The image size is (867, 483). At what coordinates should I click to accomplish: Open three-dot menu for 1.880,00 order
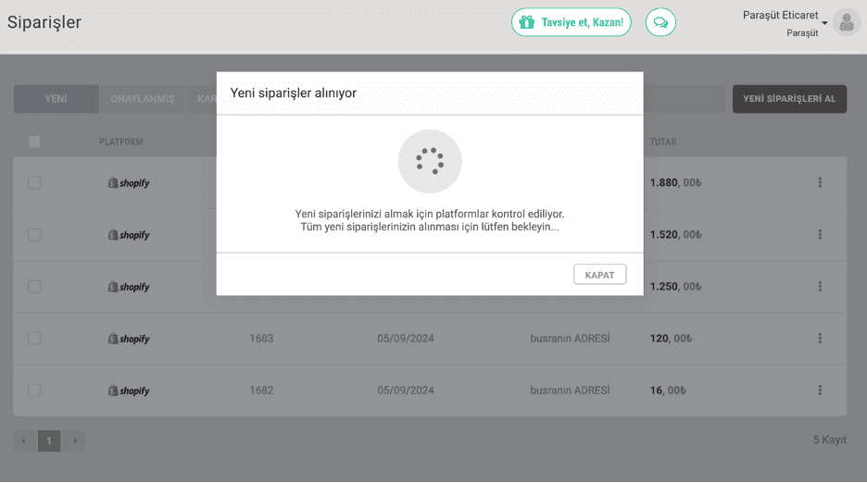(x=820, y=183)
